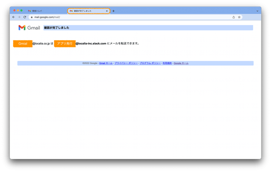Click the yellow minimize window button
This screenshot has height=172, width=271.
coord(18,10)
